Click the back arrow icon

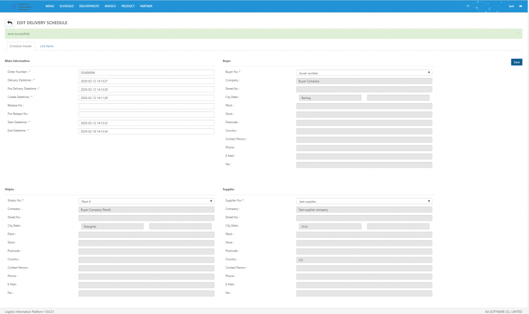pyautogui.click(x=10, y=23)
